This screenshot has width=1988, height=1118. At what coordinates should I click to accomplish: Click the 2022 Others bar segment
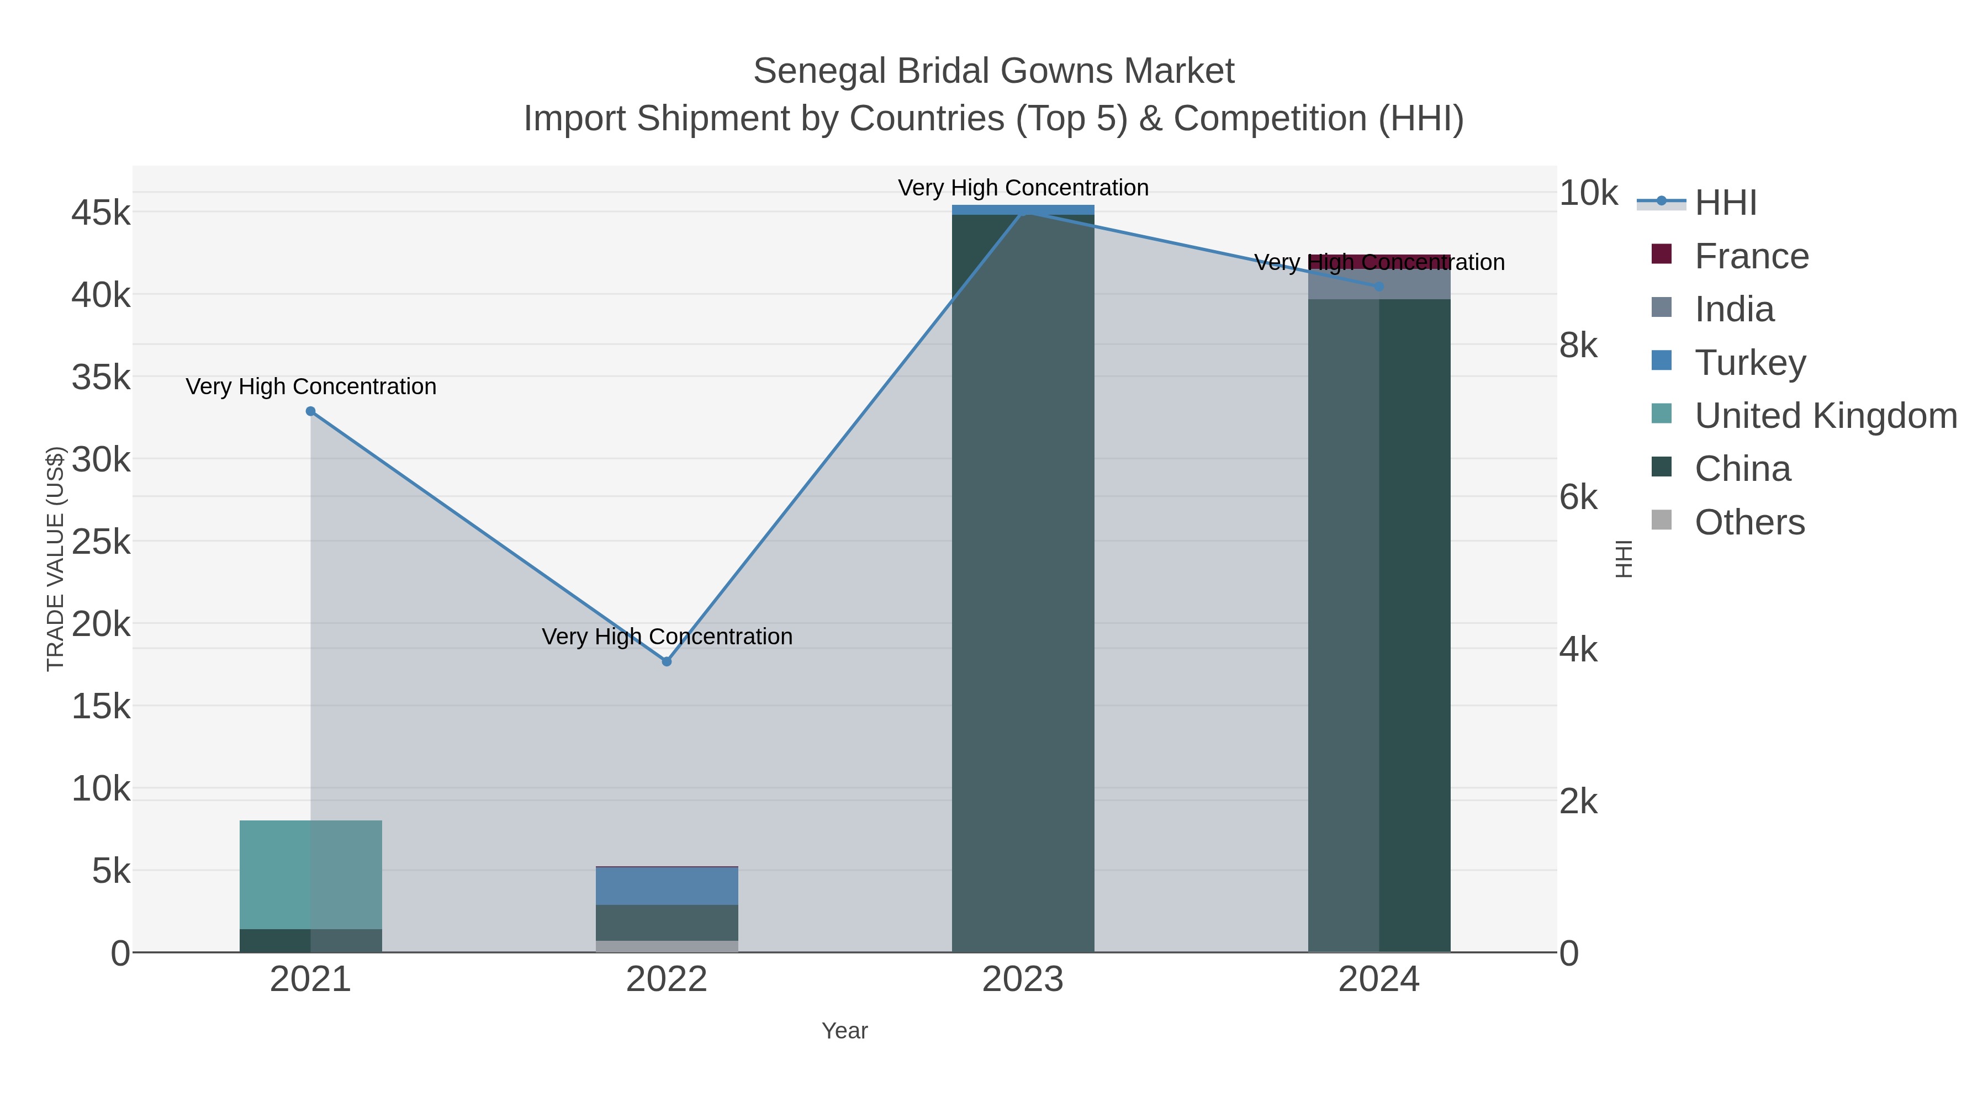tap(667, 946)
